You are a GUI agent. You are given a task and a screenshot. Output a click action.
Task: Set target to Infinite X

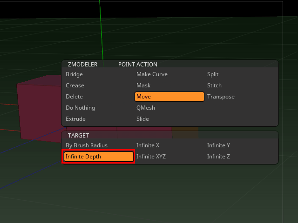[x=148, y=145]
